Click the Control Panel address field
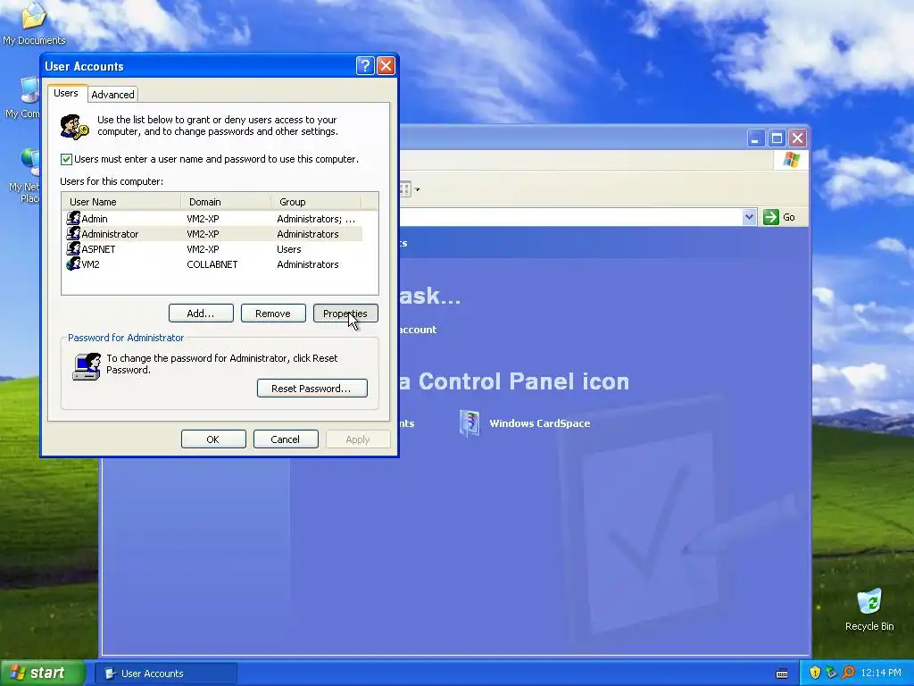Image resolution: width=914 pixels, height=686 pixels. click(x=570, y=217)
